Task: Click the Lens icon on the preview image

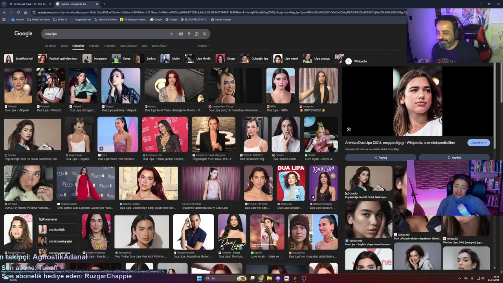Action: pyautogui.click(x=349, y=129)
